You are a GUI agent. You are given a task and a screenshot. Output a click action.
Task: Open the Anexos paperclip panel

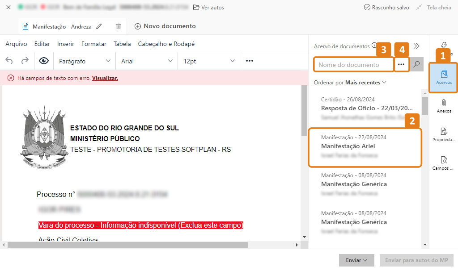coord(444,106)
